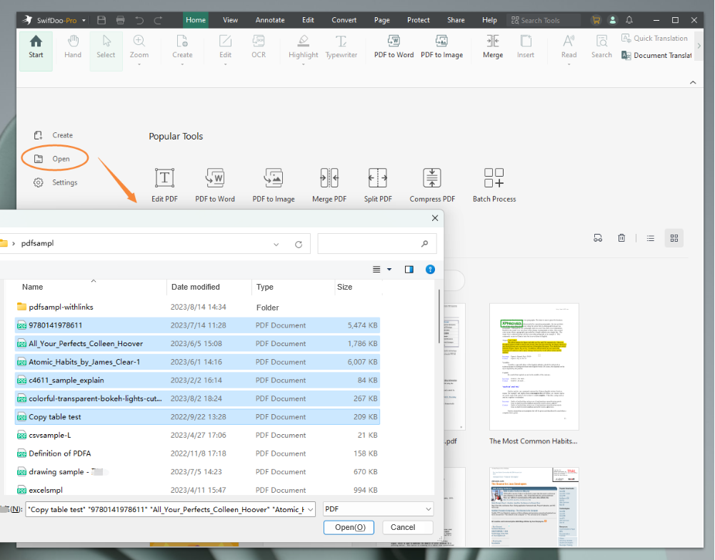The image size is (715, 560).
Task: Click Quick Translation
Action: click(x=654, y=39)
